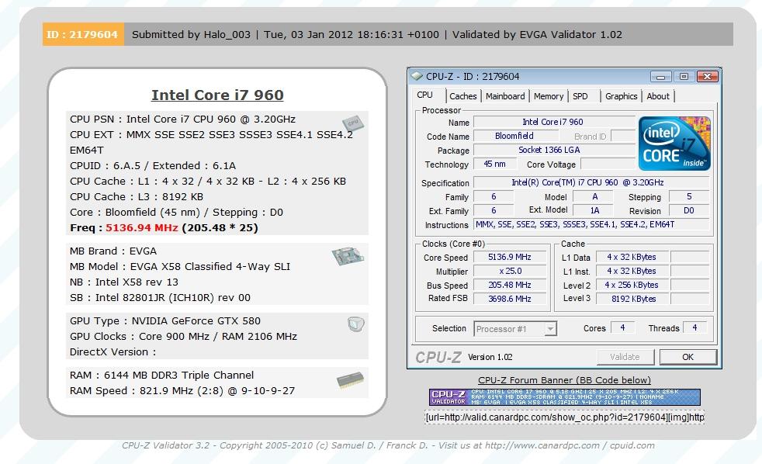Click the Intel Core i7 inside logo
Screen dimensions: 762x464
[x=674, y=144]
